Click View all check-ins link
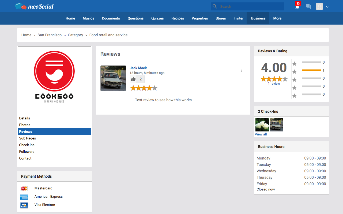Screen dimensions: 343x214 pyautogui.click(x=261, y=134)
